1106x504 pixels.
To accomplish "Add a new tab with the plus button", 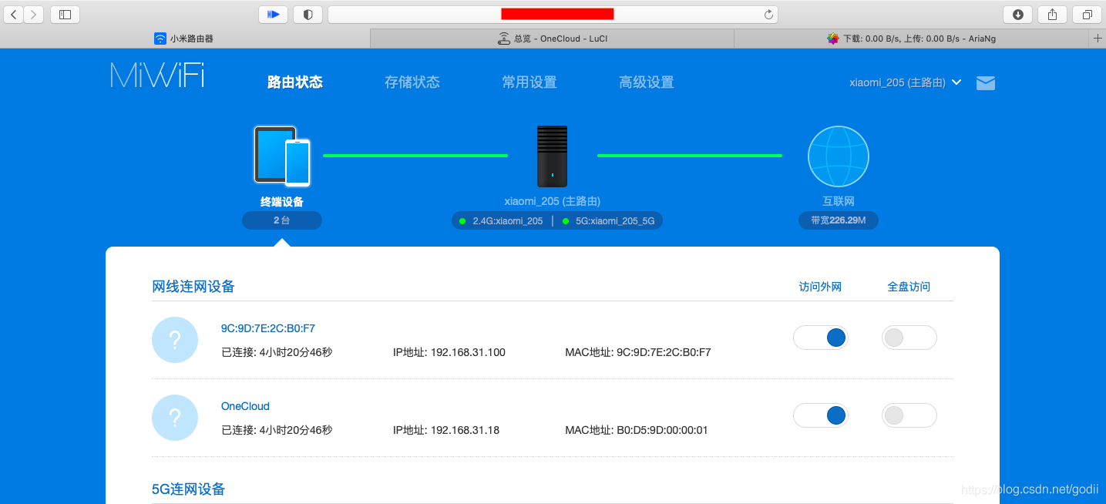I will (1098, 38).
